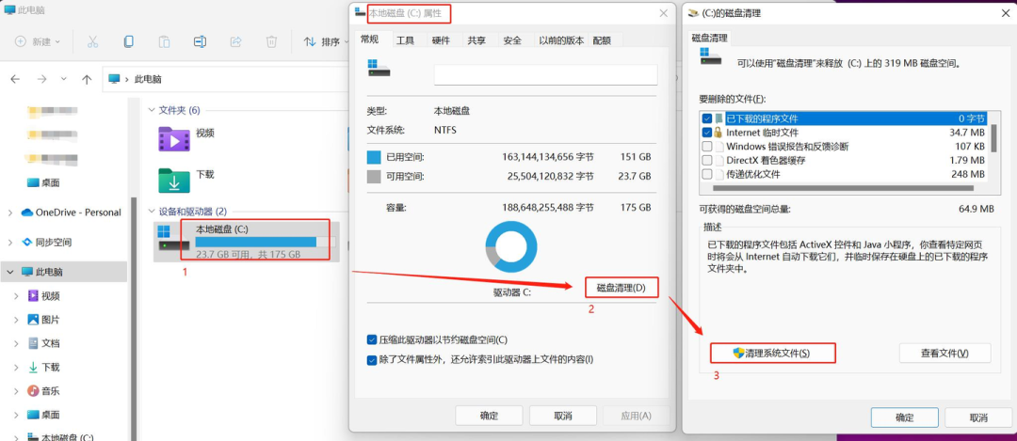The width and height of the screenshot is (1017, 441).
Task: Click the Cut scissors icon in Explorer toolbar
Action: click(x=92, y=41)
